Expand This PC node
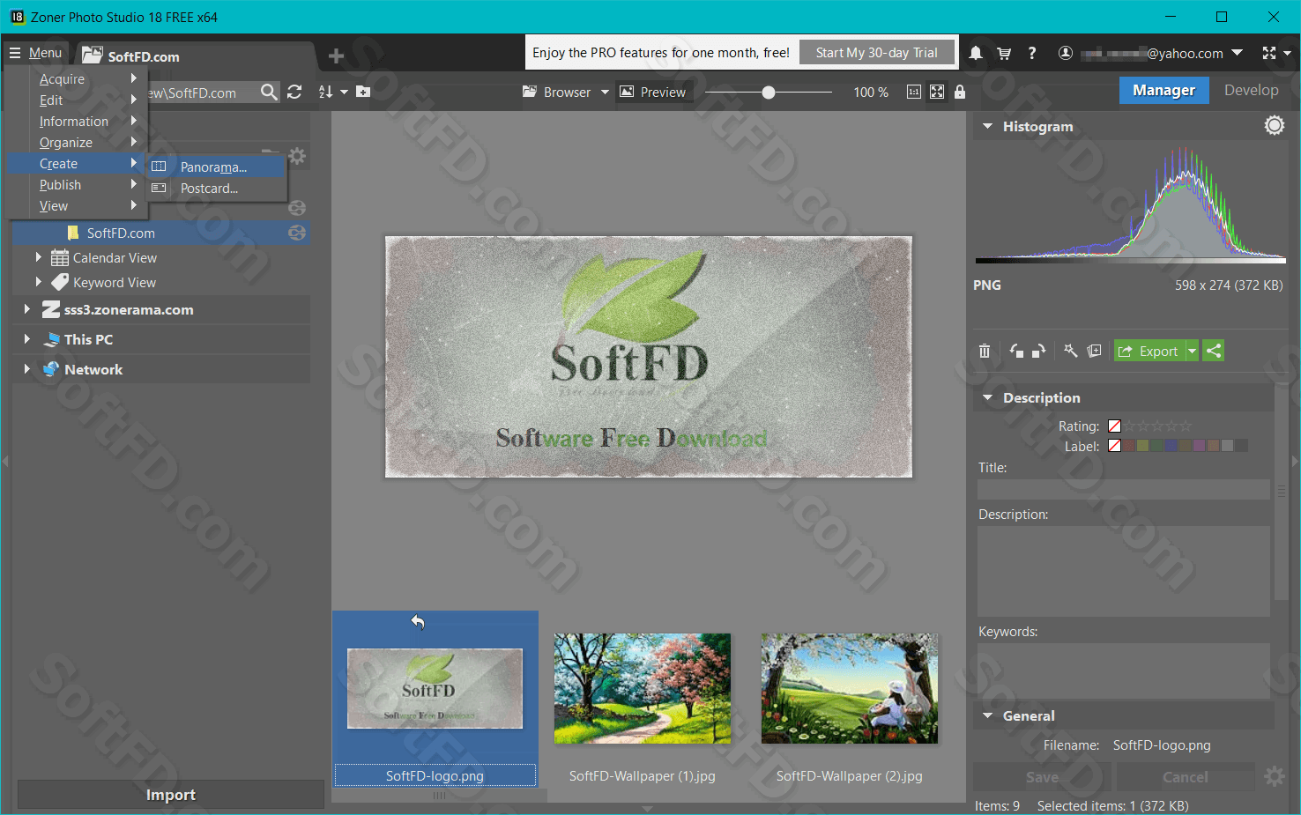The image size is (1301, 815). [26, 339]
